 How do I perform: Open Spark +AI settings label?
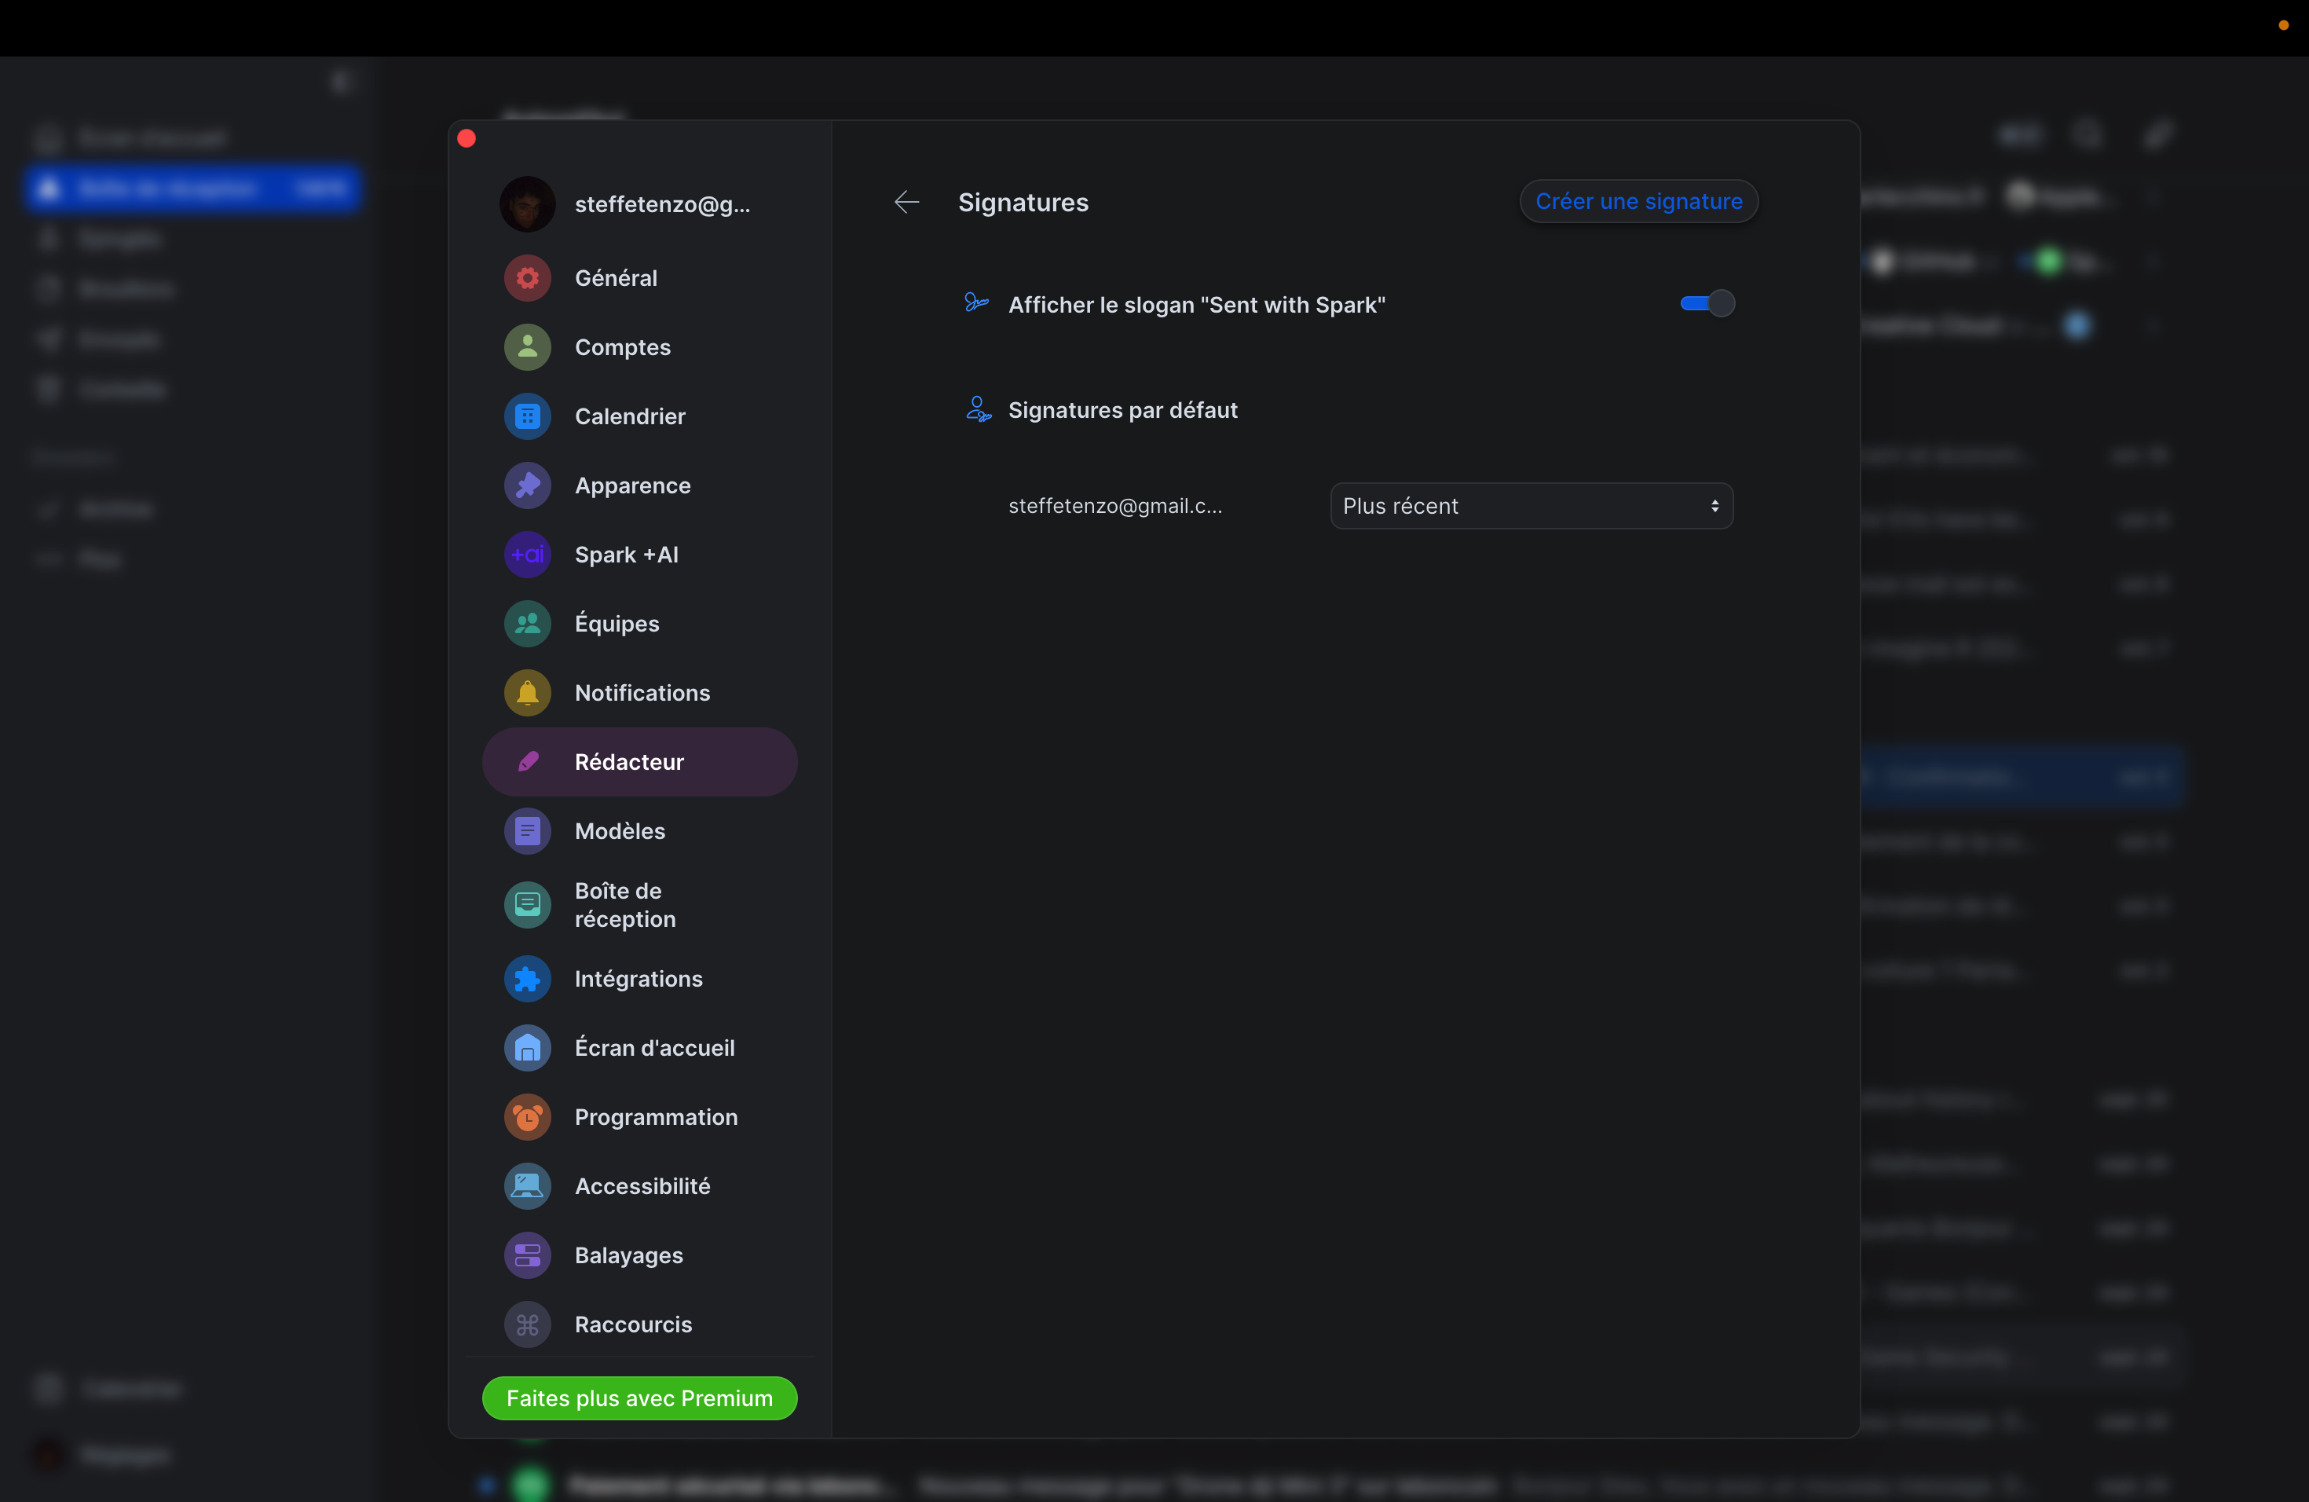[627, 554]
